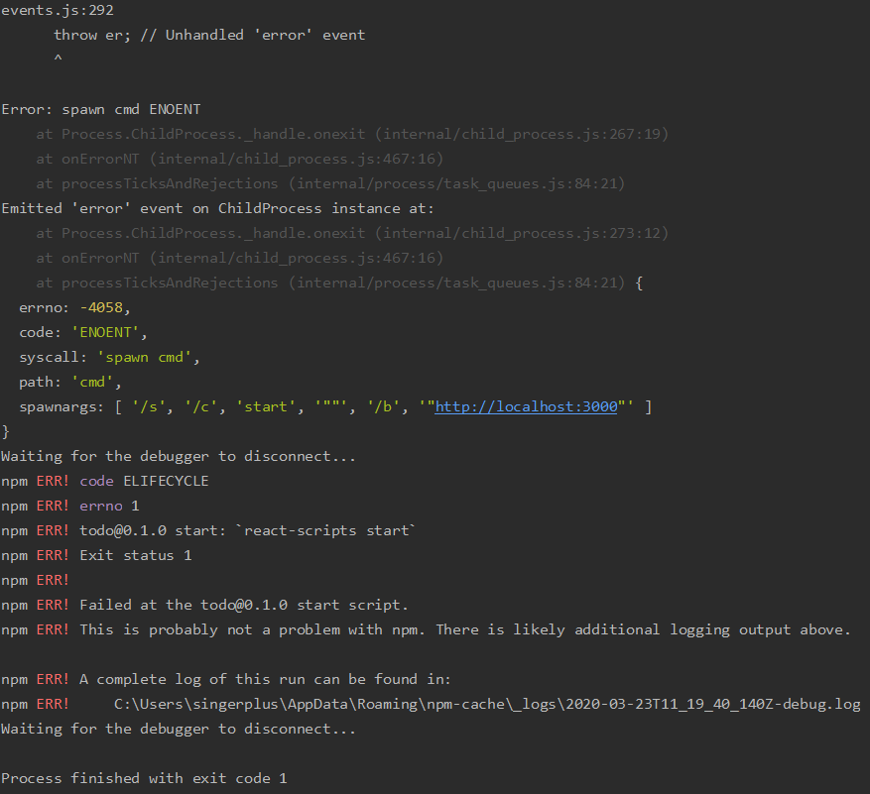
Task: Click the 'spawnargs:' label
Action: point(62,407)
